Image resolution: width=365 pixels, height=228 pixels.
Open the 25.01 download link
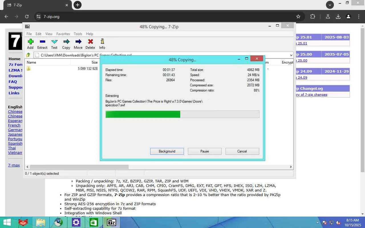tap(302, 43)
